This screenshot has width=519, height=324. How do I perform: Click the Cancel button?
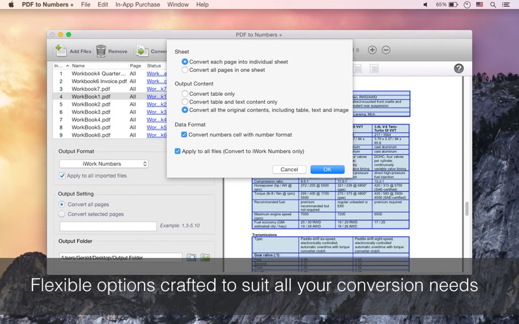[x=289, y=169]
